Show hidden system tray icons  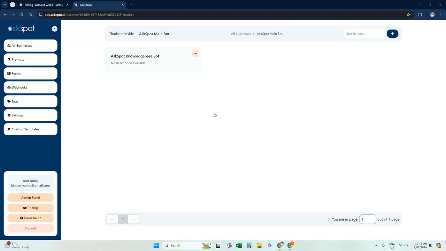tap(376, 245)
